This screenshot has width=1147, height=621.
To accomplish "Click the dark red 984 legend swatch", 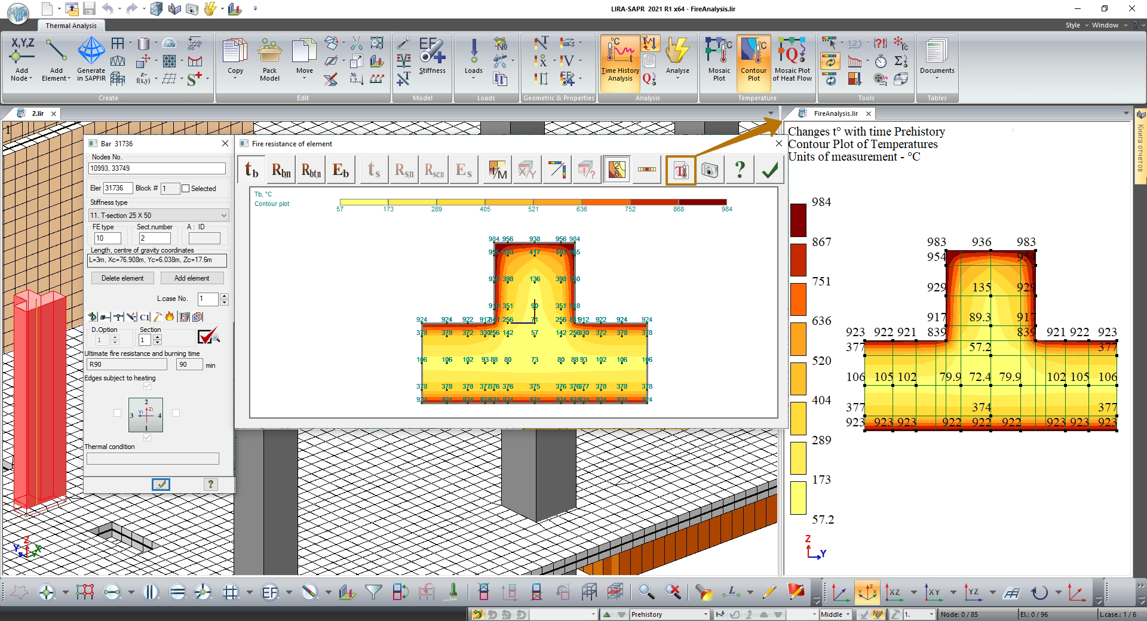I will click(798, 220).
